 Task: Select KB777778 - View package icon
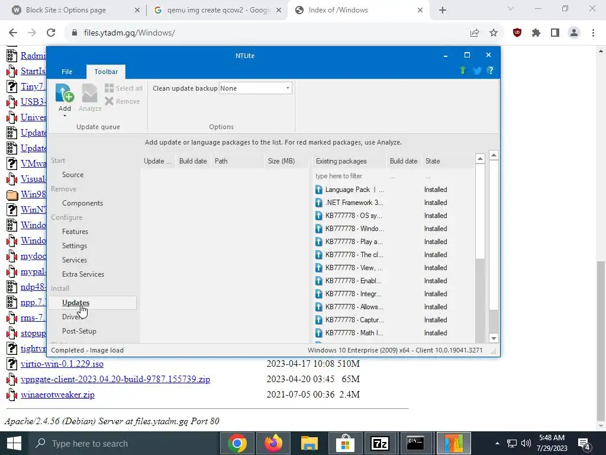point(318,268)
